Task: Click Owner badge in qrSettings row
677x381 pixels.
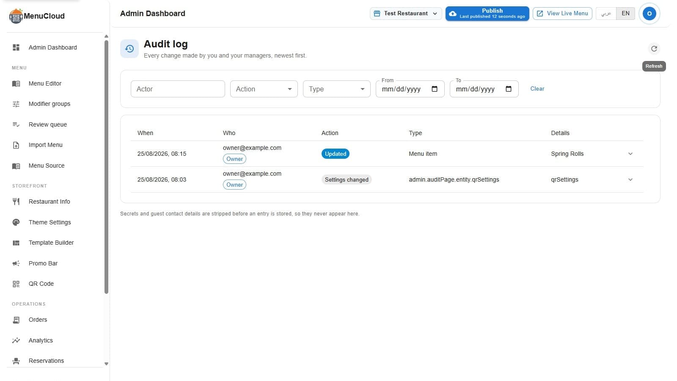Action: pos(234,185)
